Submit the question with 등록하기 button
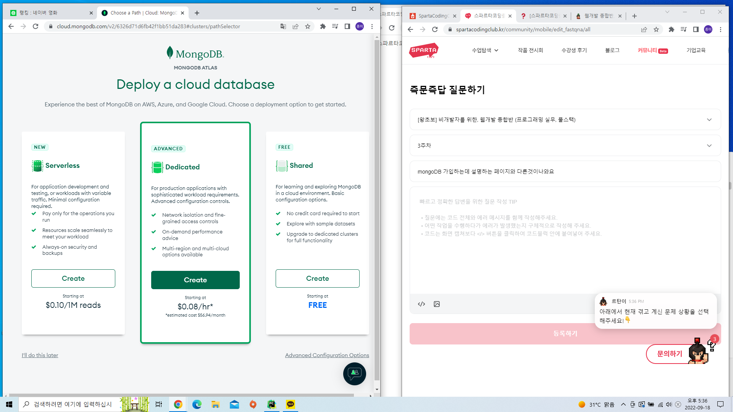This screenshot has width=733, height=412. 565,333
